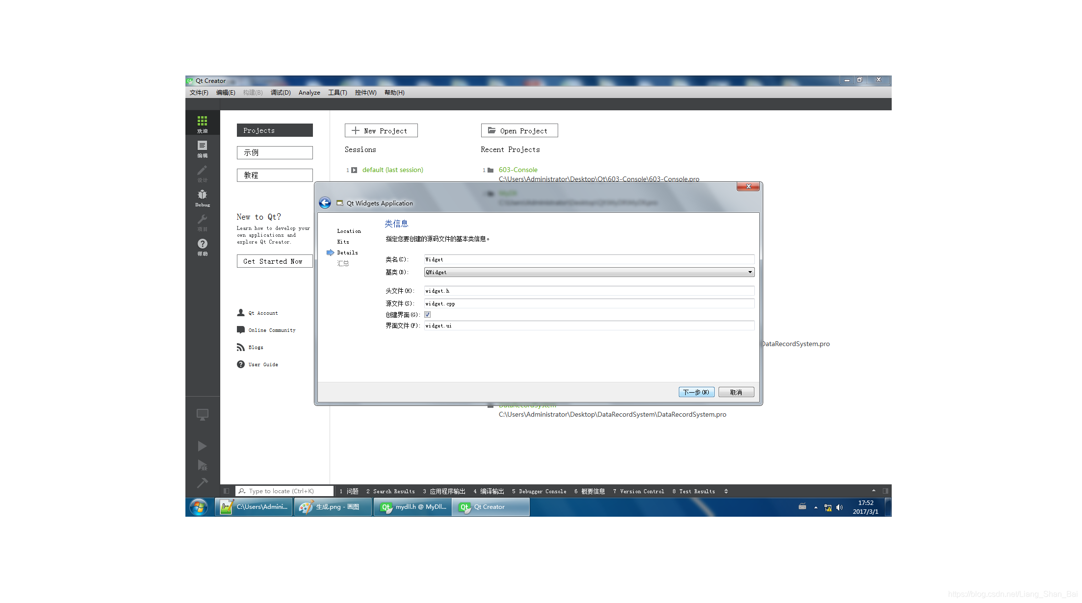Open the 基类 base class dropdown

589,272
